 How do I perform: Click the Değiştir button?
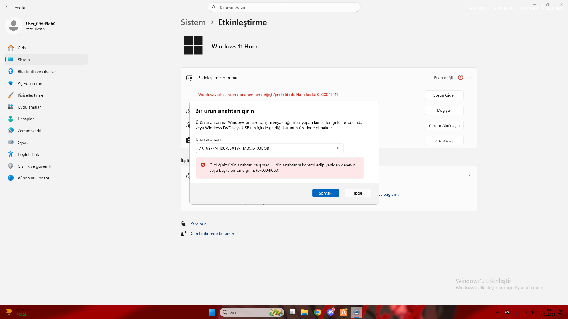444,110
